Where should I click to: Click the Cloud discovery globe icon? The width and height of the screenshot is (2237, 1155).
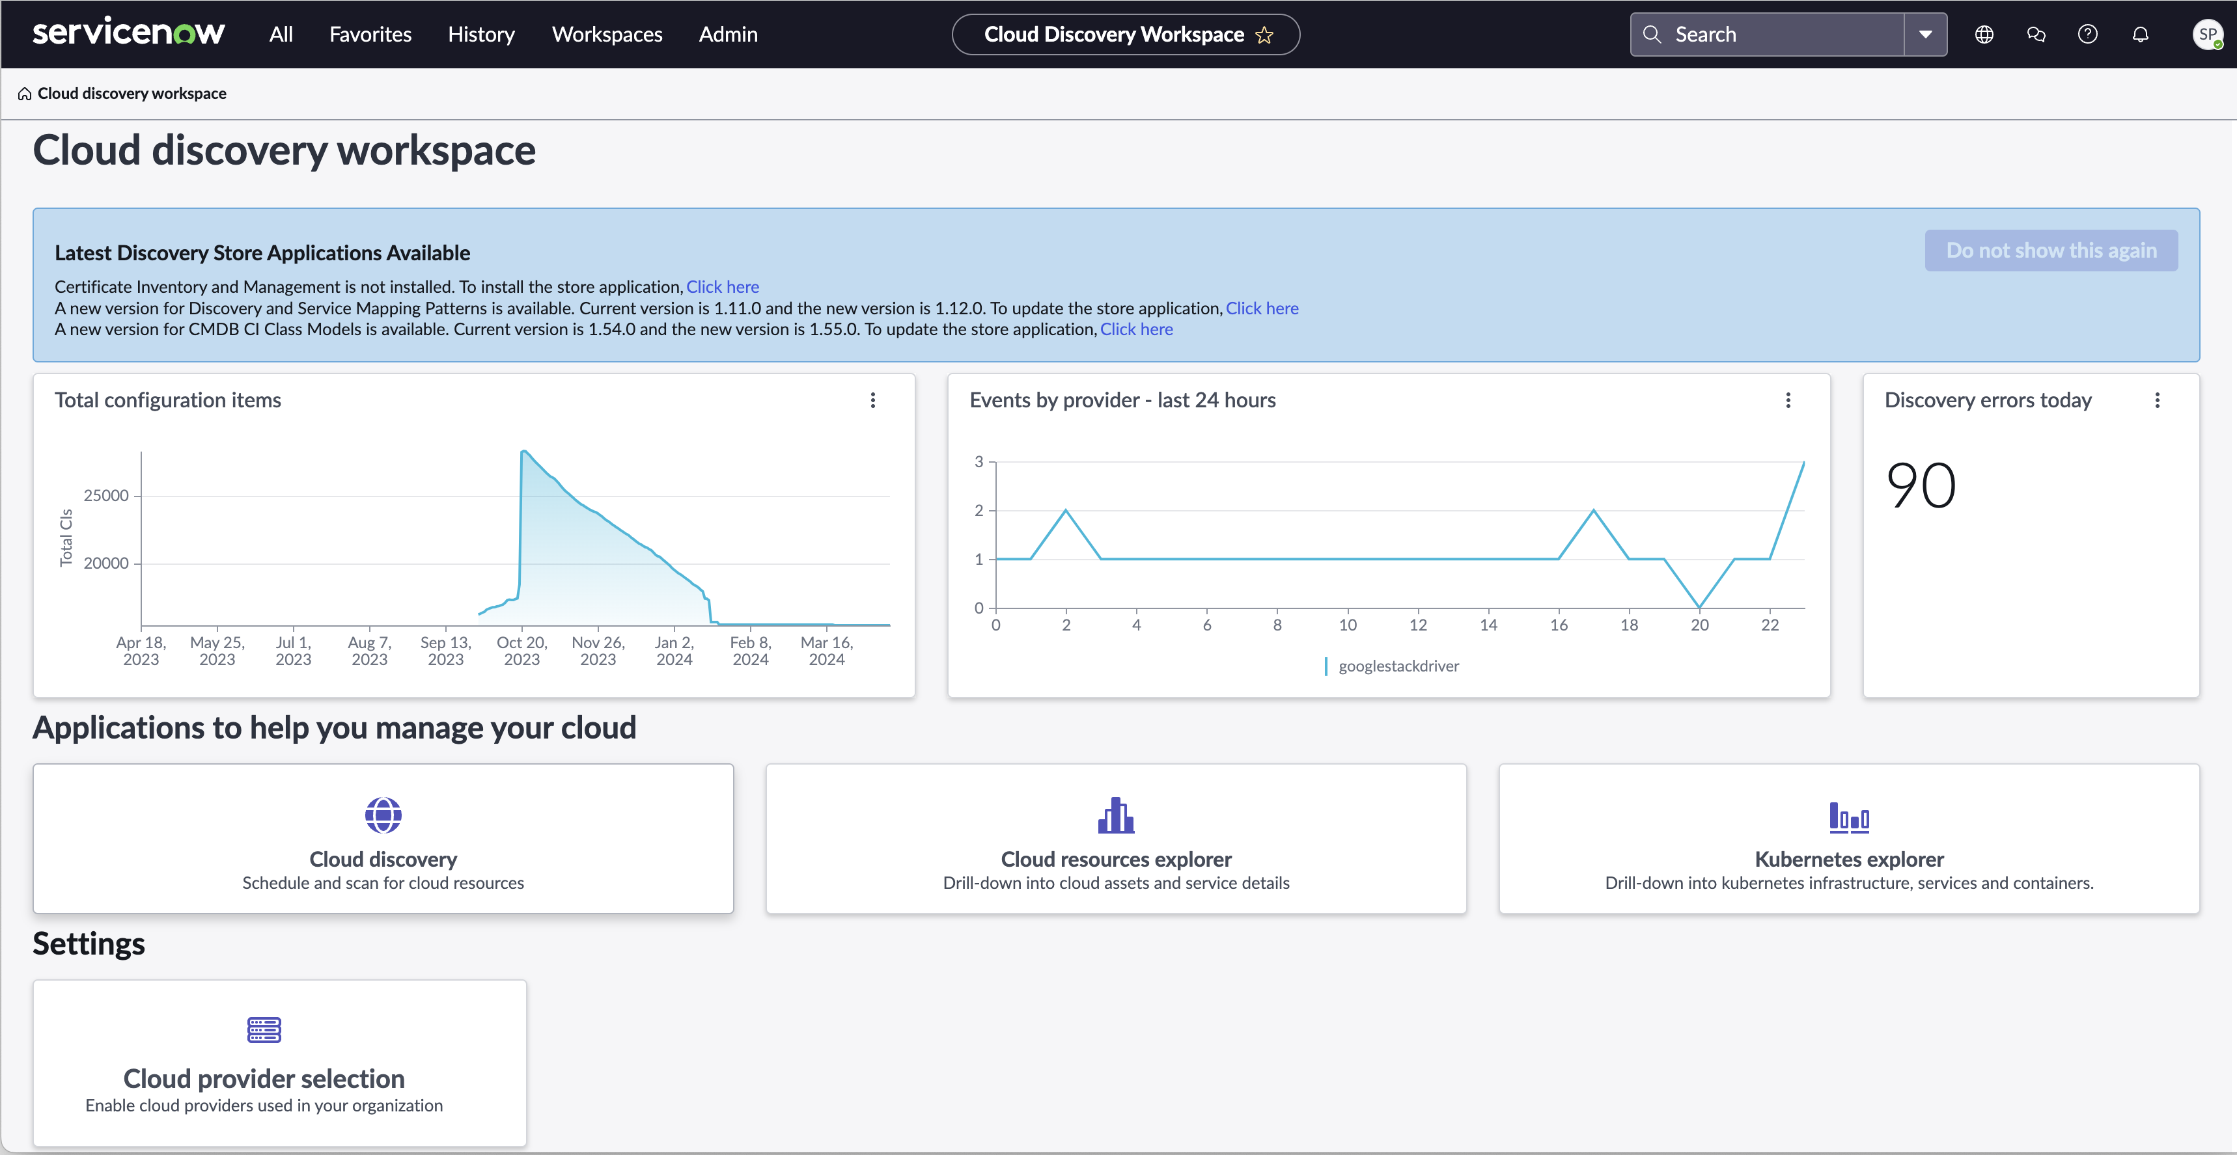(x=383, y=815)
